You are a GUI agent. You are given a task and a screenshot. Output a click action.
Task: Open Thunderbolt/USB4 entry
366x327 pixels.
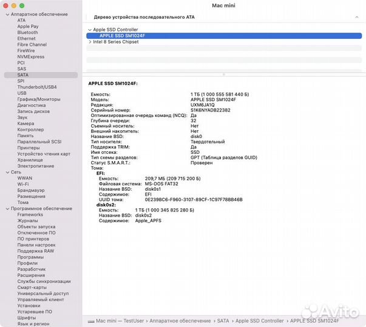click(37, 87)
